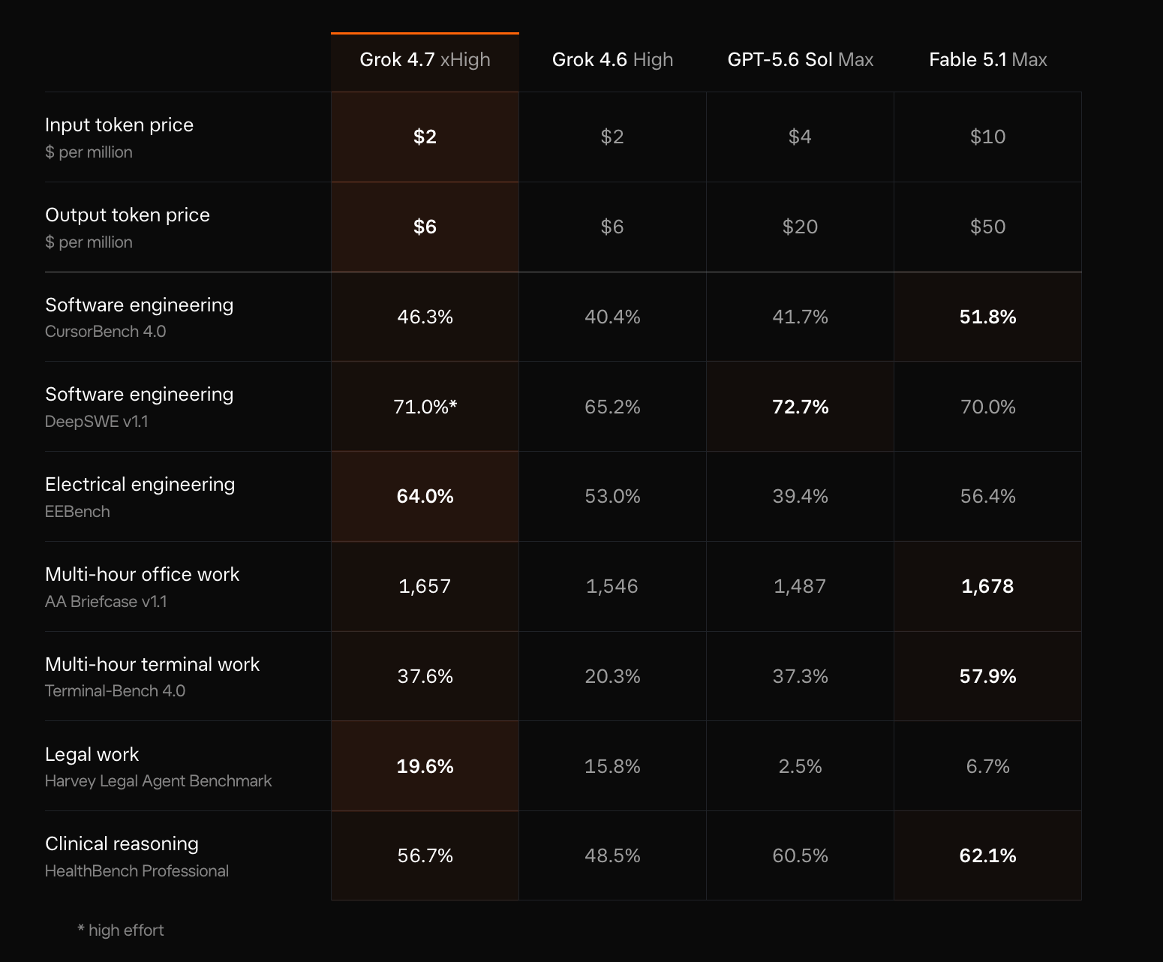This screenshot has height=962, width=1163.
Task: Click the Input token price row label
Action: click(x=119, y=125)
